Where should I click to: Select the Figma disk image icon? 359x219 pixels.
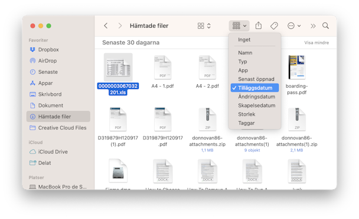coord(118,171)
